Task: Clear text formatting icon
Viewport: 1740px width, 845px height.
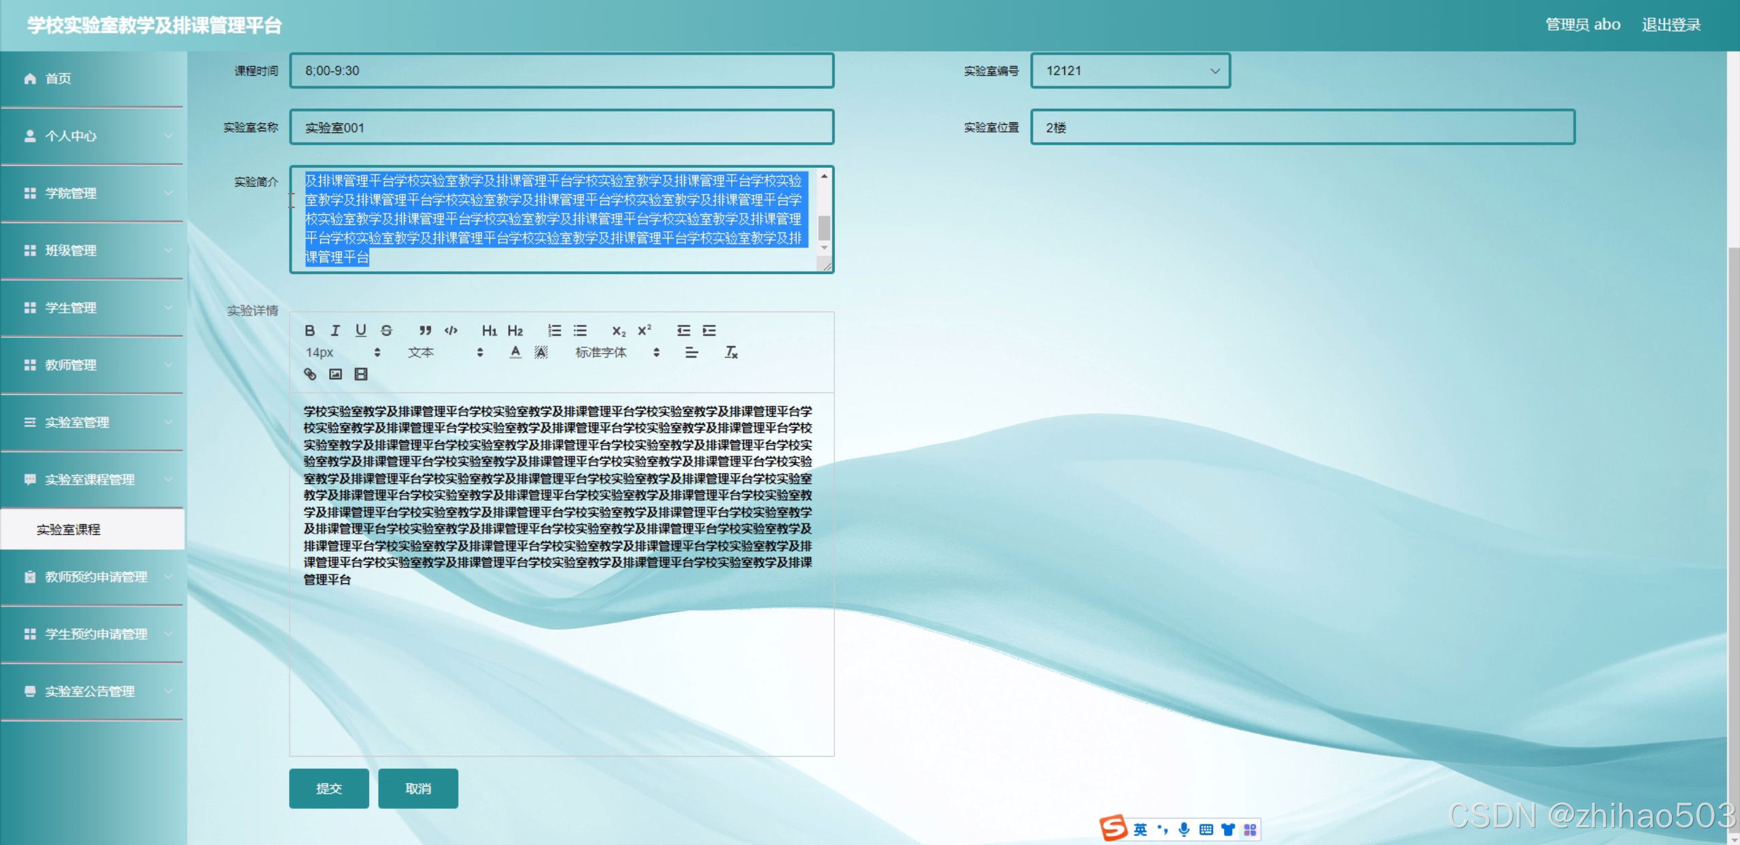Action: click(x=731, y=352)
